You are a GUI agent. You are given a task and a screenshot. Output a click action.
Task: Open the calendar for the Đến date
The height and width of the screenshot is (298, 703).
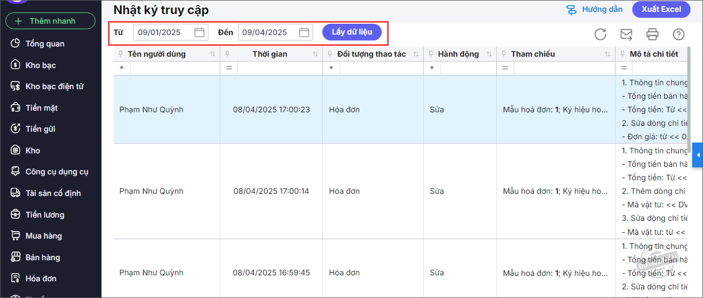click(304, 32)
